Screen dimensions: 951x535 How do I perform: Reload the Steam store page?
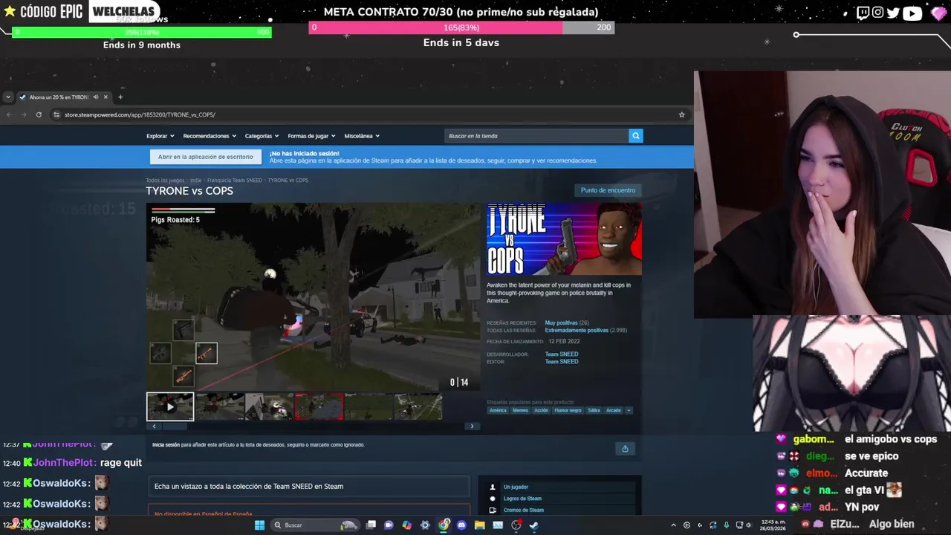click(x=39, y=114)
